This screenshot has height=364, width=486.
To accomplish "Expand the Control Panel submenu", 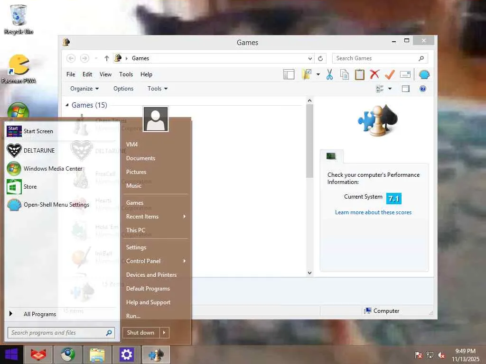I will pos(185,261).
